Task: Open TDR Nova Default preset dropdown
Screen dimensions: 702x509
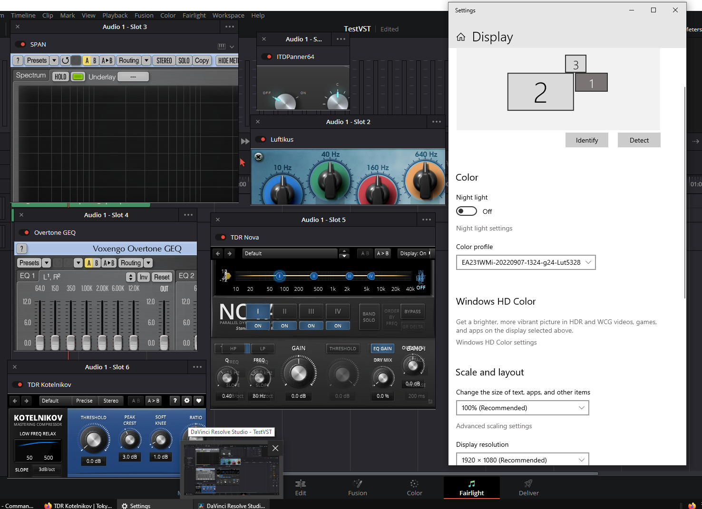Action: point(290,253)
